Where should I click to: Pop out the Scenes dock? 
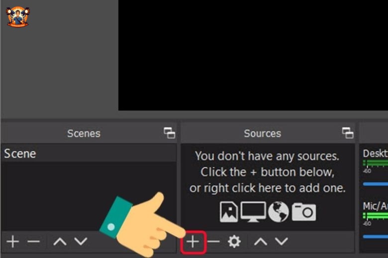(x=170, y=133)
